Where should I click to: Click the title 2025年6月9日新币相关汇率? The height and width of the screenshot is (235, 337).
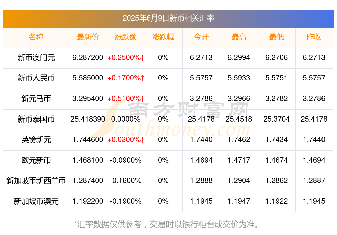click(168, 18)
